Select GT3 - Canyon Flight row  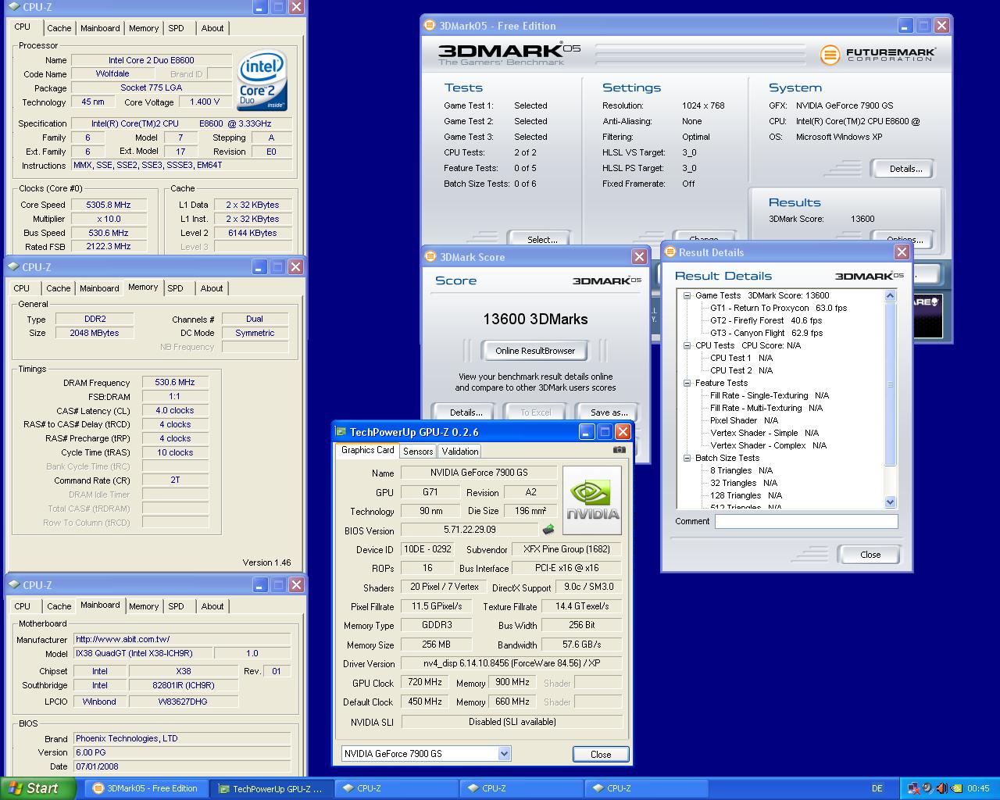(766, 333)
